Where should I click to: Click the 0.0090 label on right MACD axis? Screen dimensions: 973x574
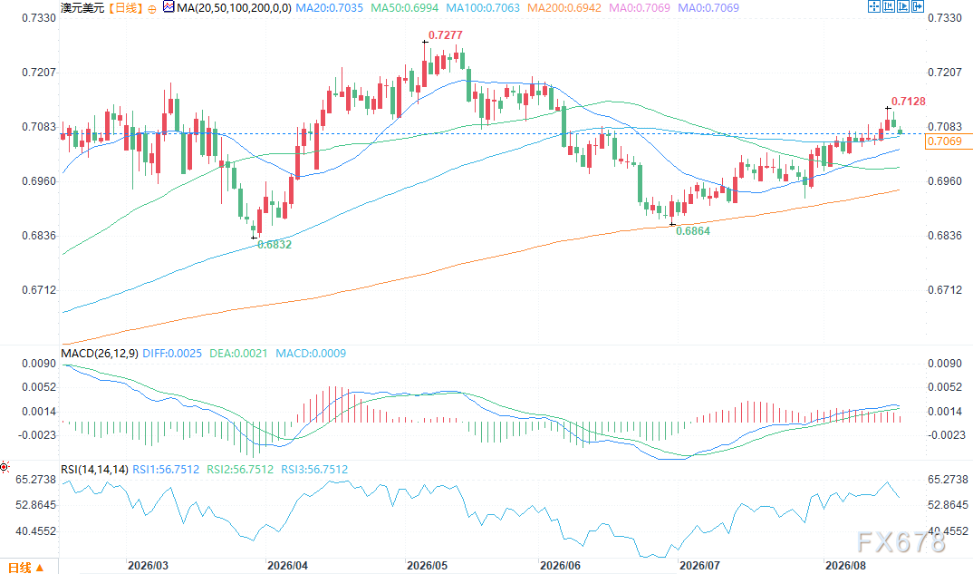pos(944,364)
